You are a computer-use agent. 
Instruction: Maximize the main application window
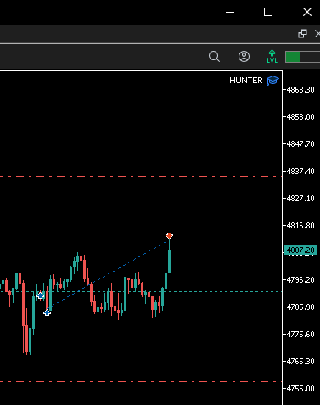coord(268,12)
